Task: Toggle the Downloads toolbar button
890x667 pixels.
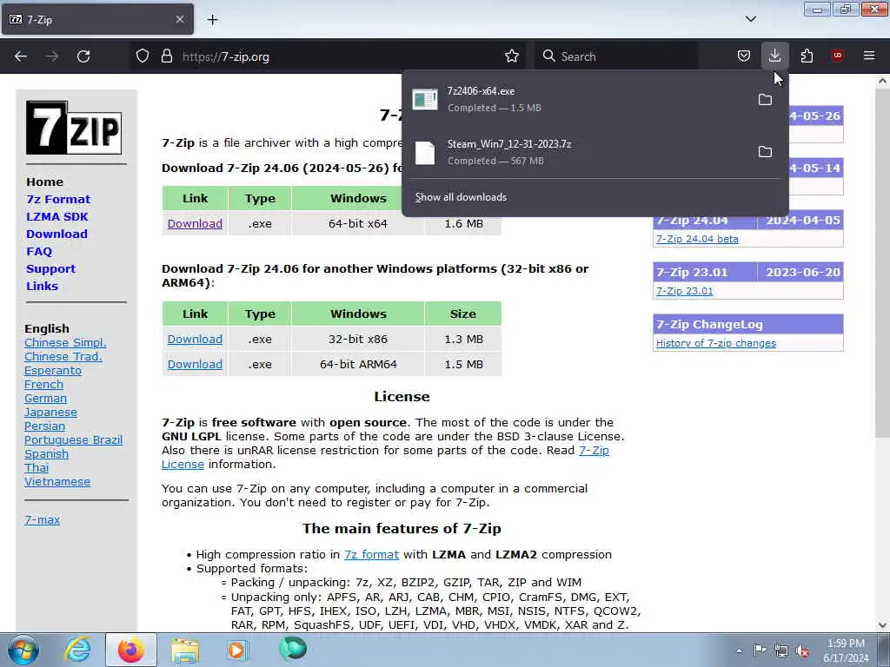Action: coord(774,56)
